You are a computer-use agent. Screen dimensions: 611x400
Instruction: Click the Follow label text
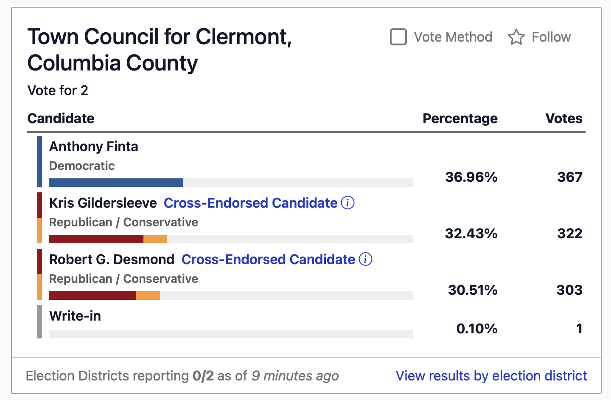[x=551, y=37]
